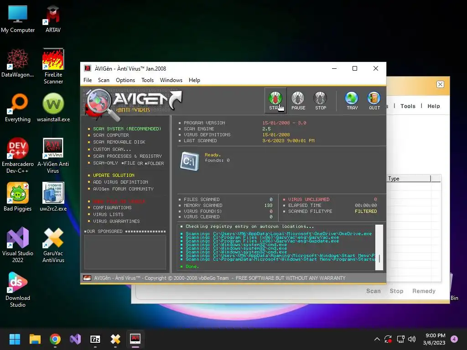Click the network display tray icon
467x350 pixels.
pos(400,339)
